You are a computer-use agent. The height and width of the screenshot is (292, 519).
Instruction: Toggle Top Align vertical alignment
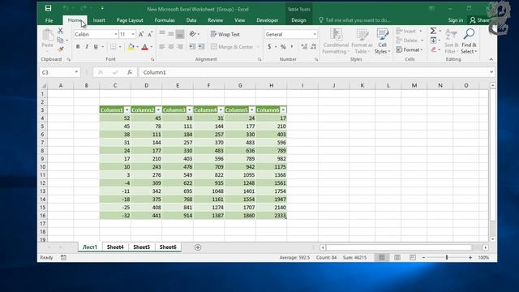pyautogui.click(x=162, y=34)
